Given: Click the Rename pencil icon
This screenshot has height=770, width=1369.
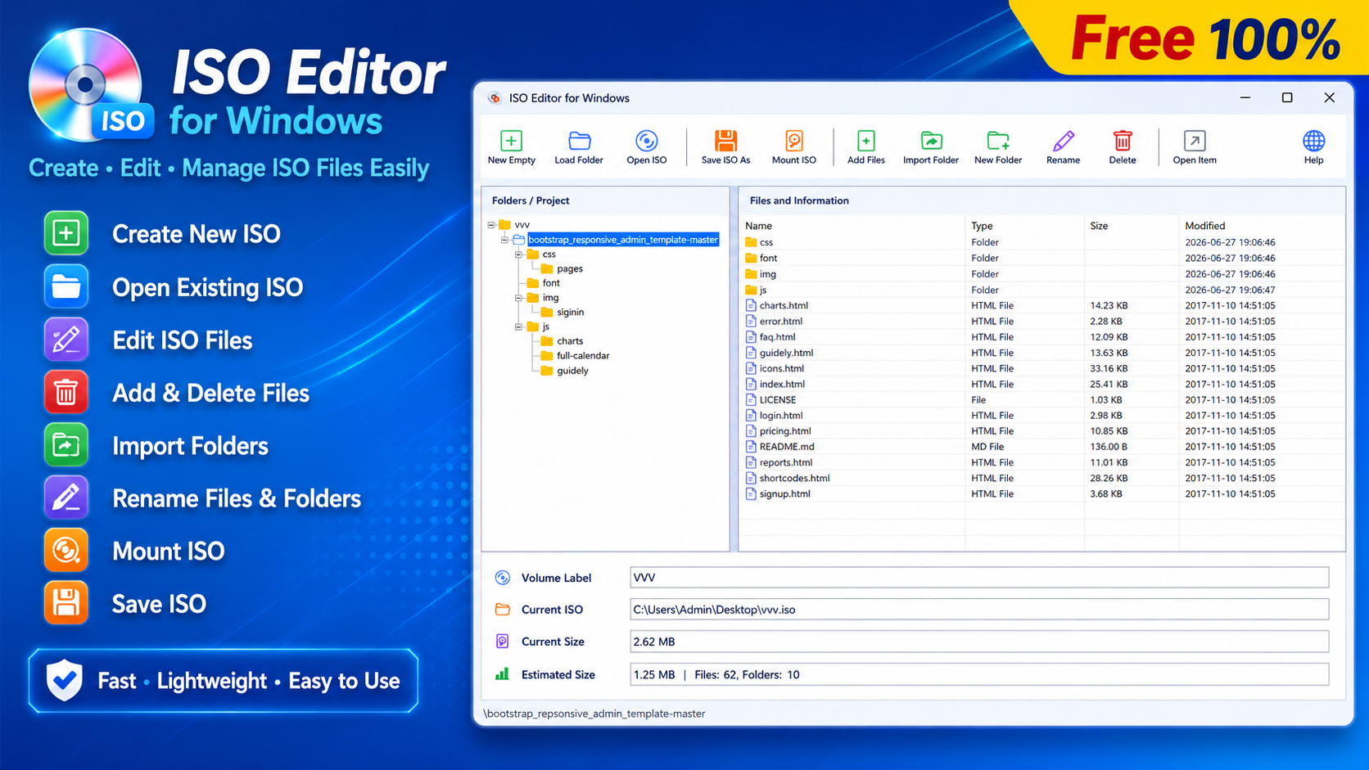Looking at the screenshot, I should point(1063,141).
